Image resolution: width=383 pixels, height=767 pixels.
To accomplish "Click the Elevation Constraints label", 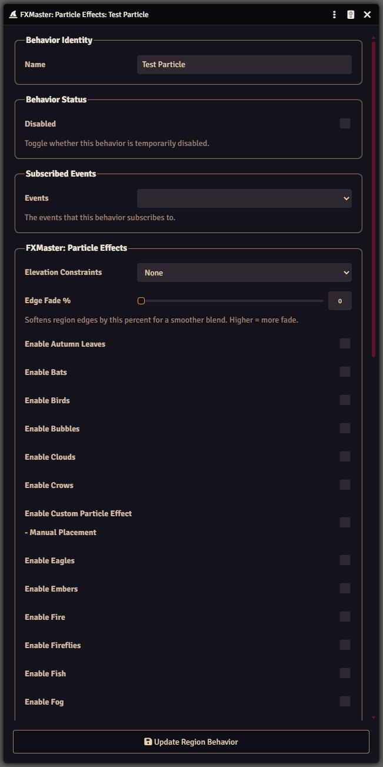I will click(64, 272).
